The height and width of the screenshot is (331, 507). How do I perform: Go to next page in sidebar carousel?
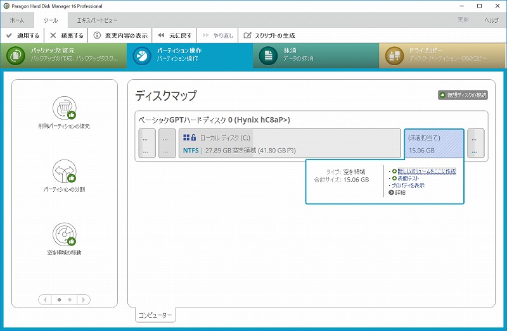click(84, 300)
